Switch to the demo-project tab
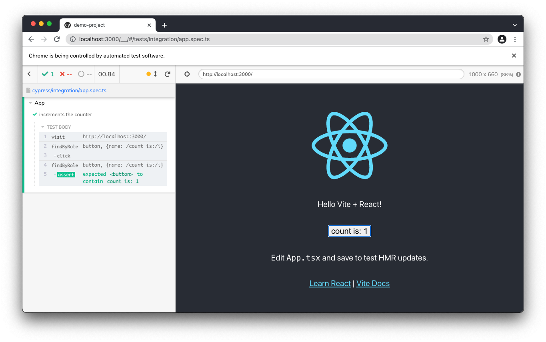This screenshot has height=342, width=546. 107,25
